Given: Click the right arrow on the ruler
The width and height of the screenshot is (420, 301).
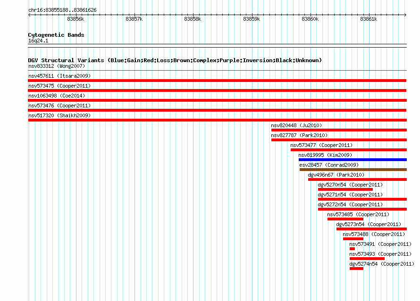Looking at the screenshot, I should pyautogui.click(x=405, y=15).
